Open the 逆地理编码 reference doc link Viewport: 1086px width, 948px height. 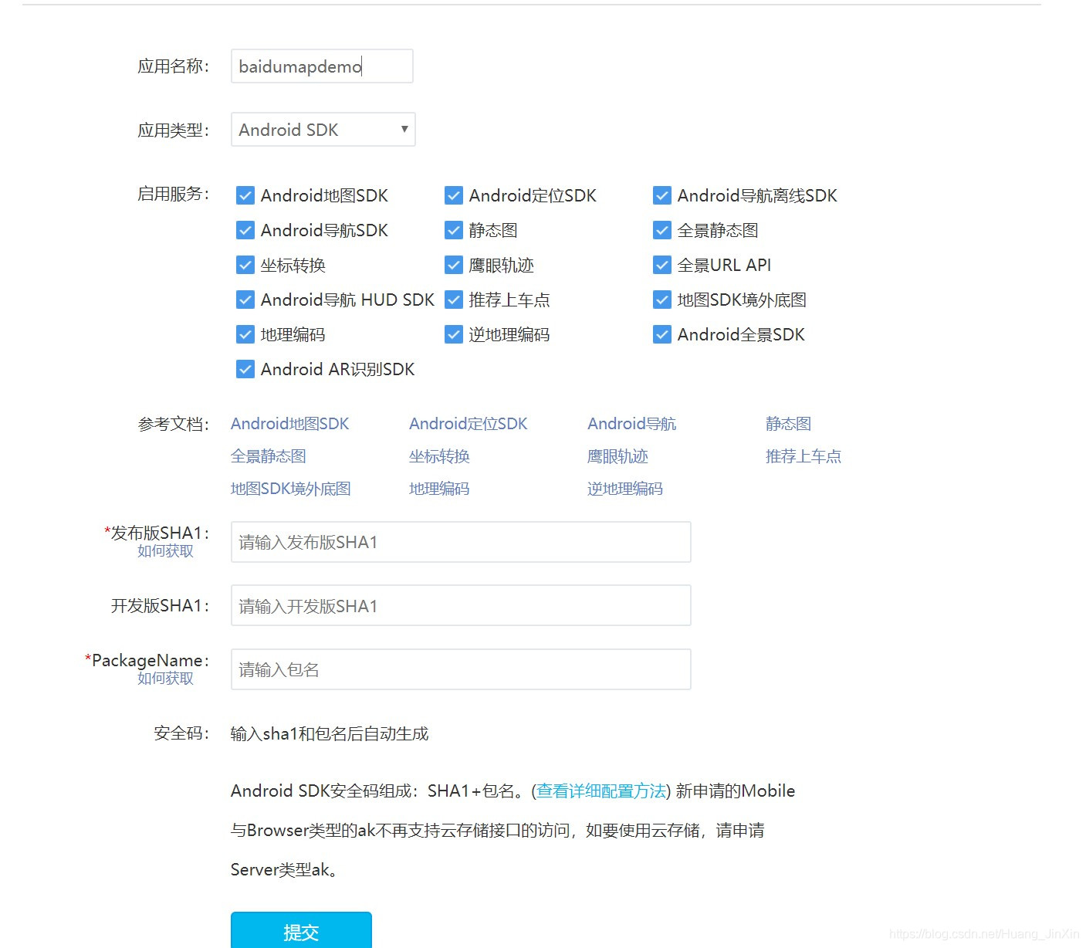pyautogui.click(x=625, y=489)
